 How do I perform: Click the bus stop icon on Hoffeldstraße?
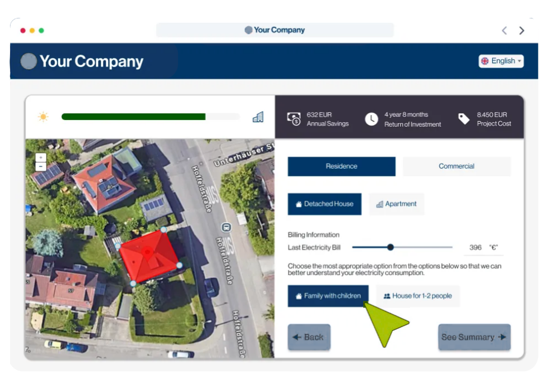226,227
